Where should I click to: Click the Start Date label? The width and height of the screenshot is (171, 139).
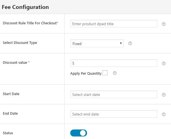tap(11, 94)
